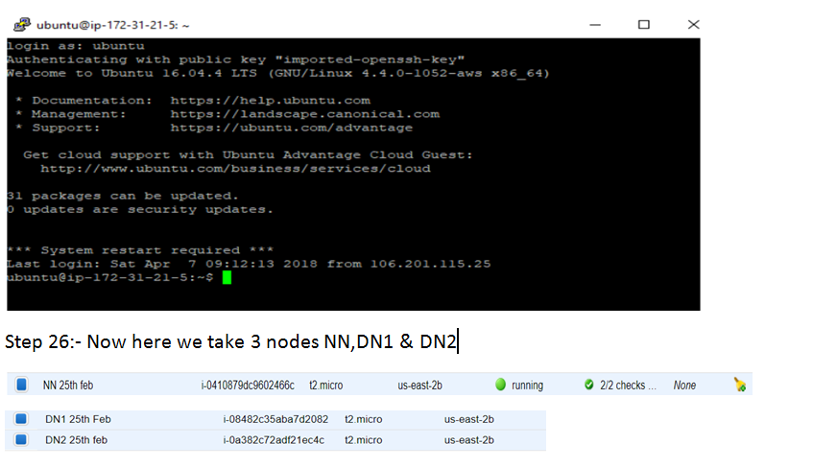Click the terminal cursor at the prompt
The height and width of the screenshot is (468, 813).
(x=227, y=277)
